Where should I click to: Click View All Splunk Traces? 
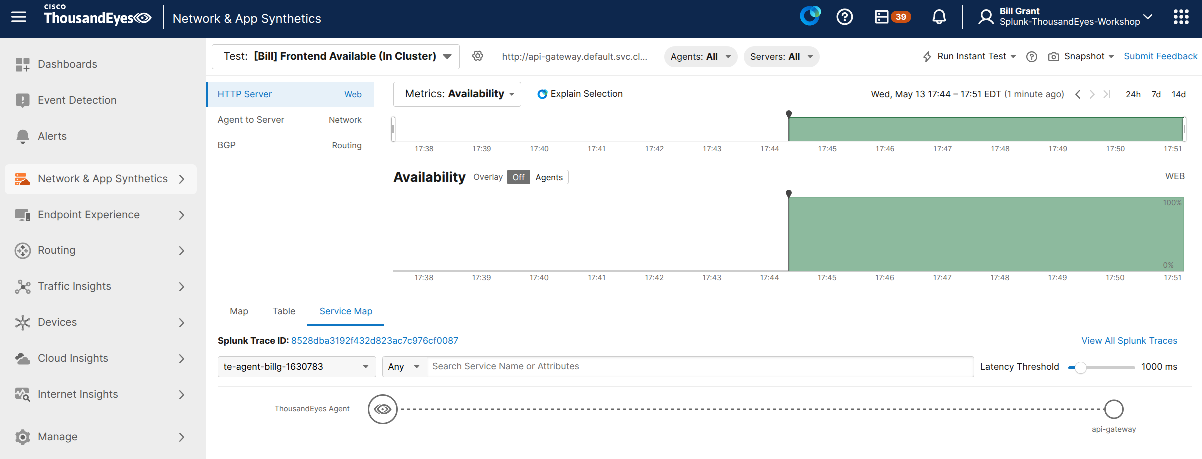1129,341
